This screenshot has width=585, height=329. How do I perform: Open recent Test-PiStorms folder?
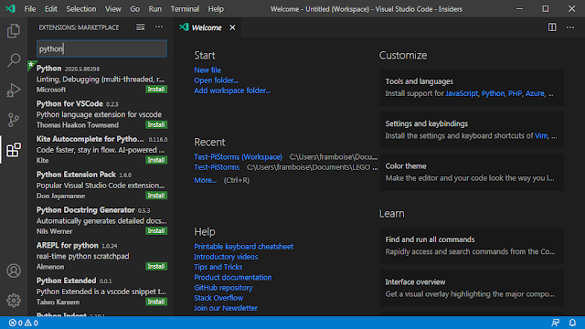click(217, 167)
